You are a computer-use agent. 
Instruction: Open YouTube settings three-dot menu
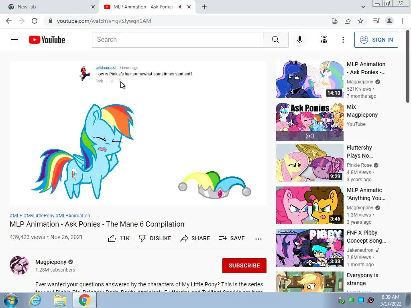343,40
